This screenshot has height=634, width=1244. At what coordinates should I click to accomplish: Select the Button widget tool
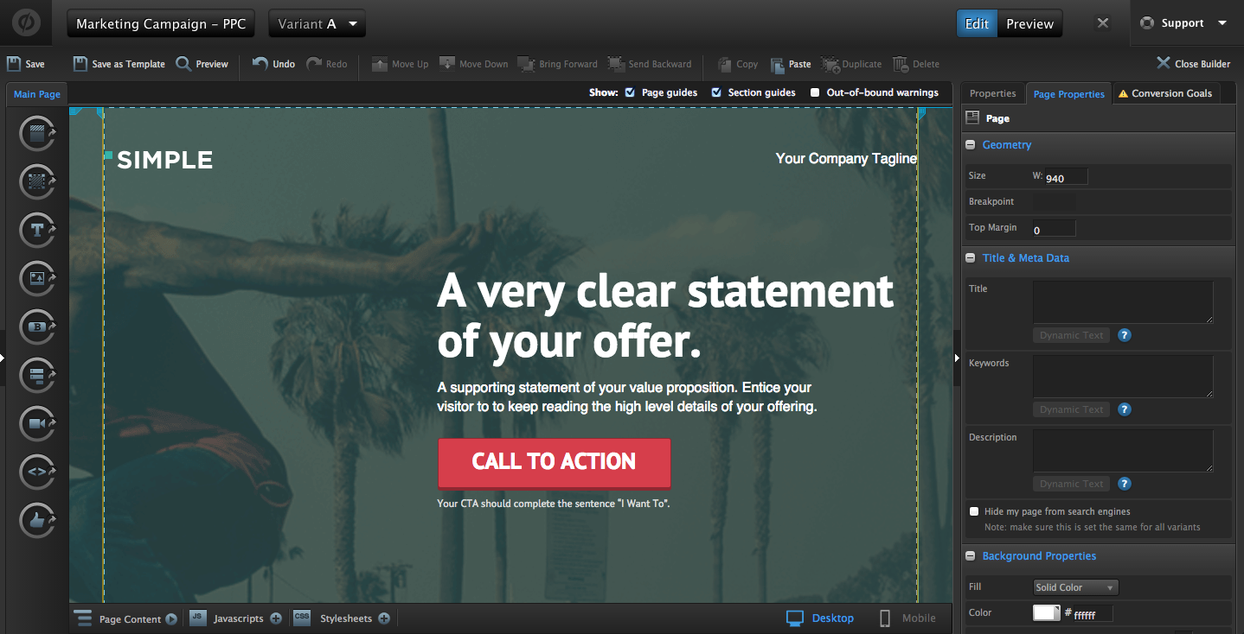pos(37,327)
